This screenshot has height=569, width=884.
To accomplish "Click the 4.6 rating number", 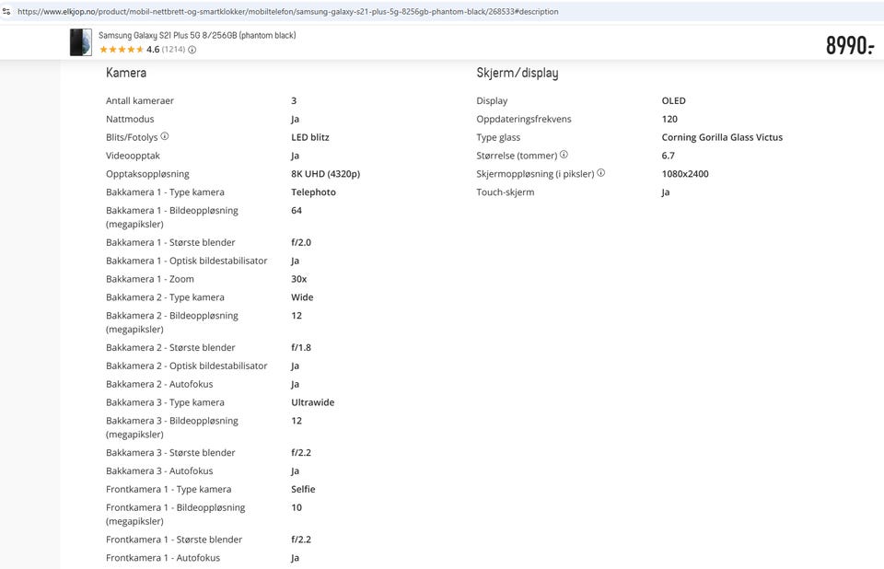I will [153, 49].
